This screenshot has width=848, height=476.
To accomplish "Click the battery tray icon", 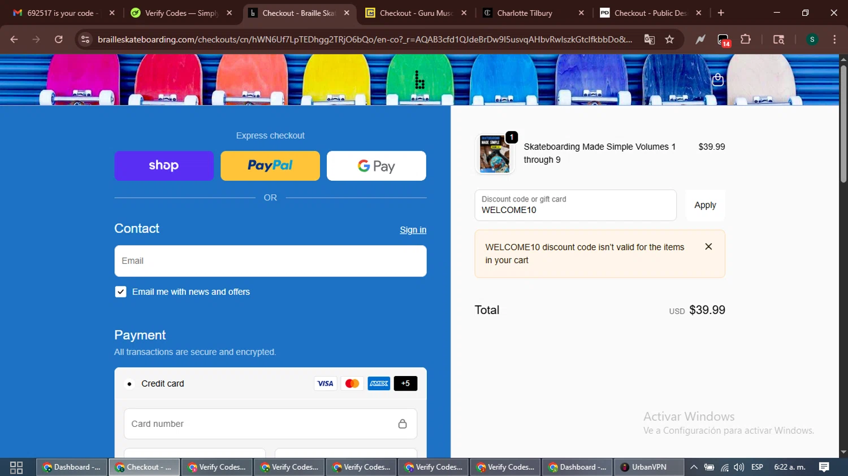I will tap(709, 467).
